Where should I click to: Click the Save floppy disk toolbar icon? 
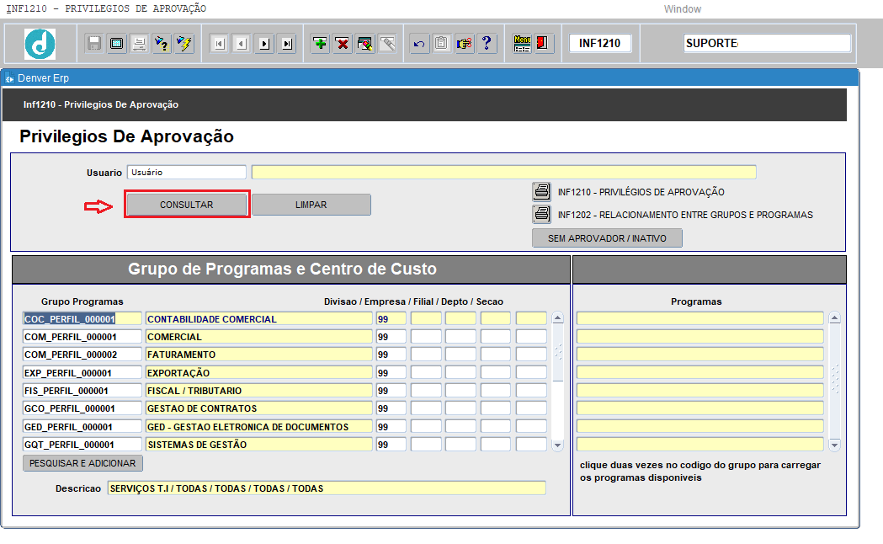94,43
